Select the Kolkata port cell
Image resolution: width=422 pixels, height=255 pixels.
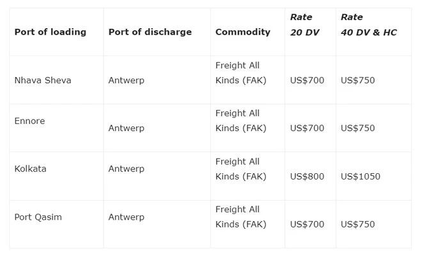[31, 169]
